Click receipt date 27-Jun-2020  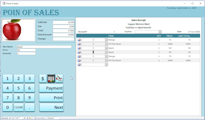[x=194, y=32]
